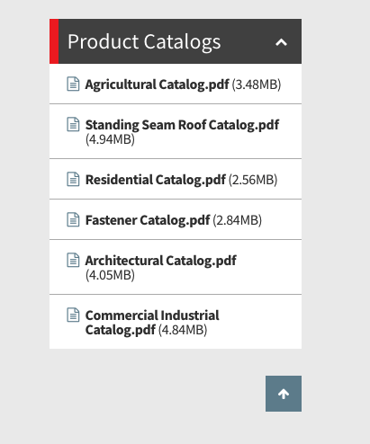This screenshot has width=370, height=444.
Task: Click the Product Catalogs header title
Action: coord(144,41)
